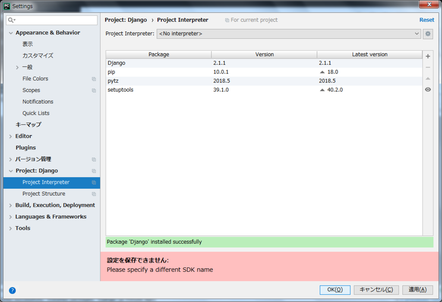442x302 pixels.
Task: Click the Project: Django breadcrumb
Action: click(126, 20)
